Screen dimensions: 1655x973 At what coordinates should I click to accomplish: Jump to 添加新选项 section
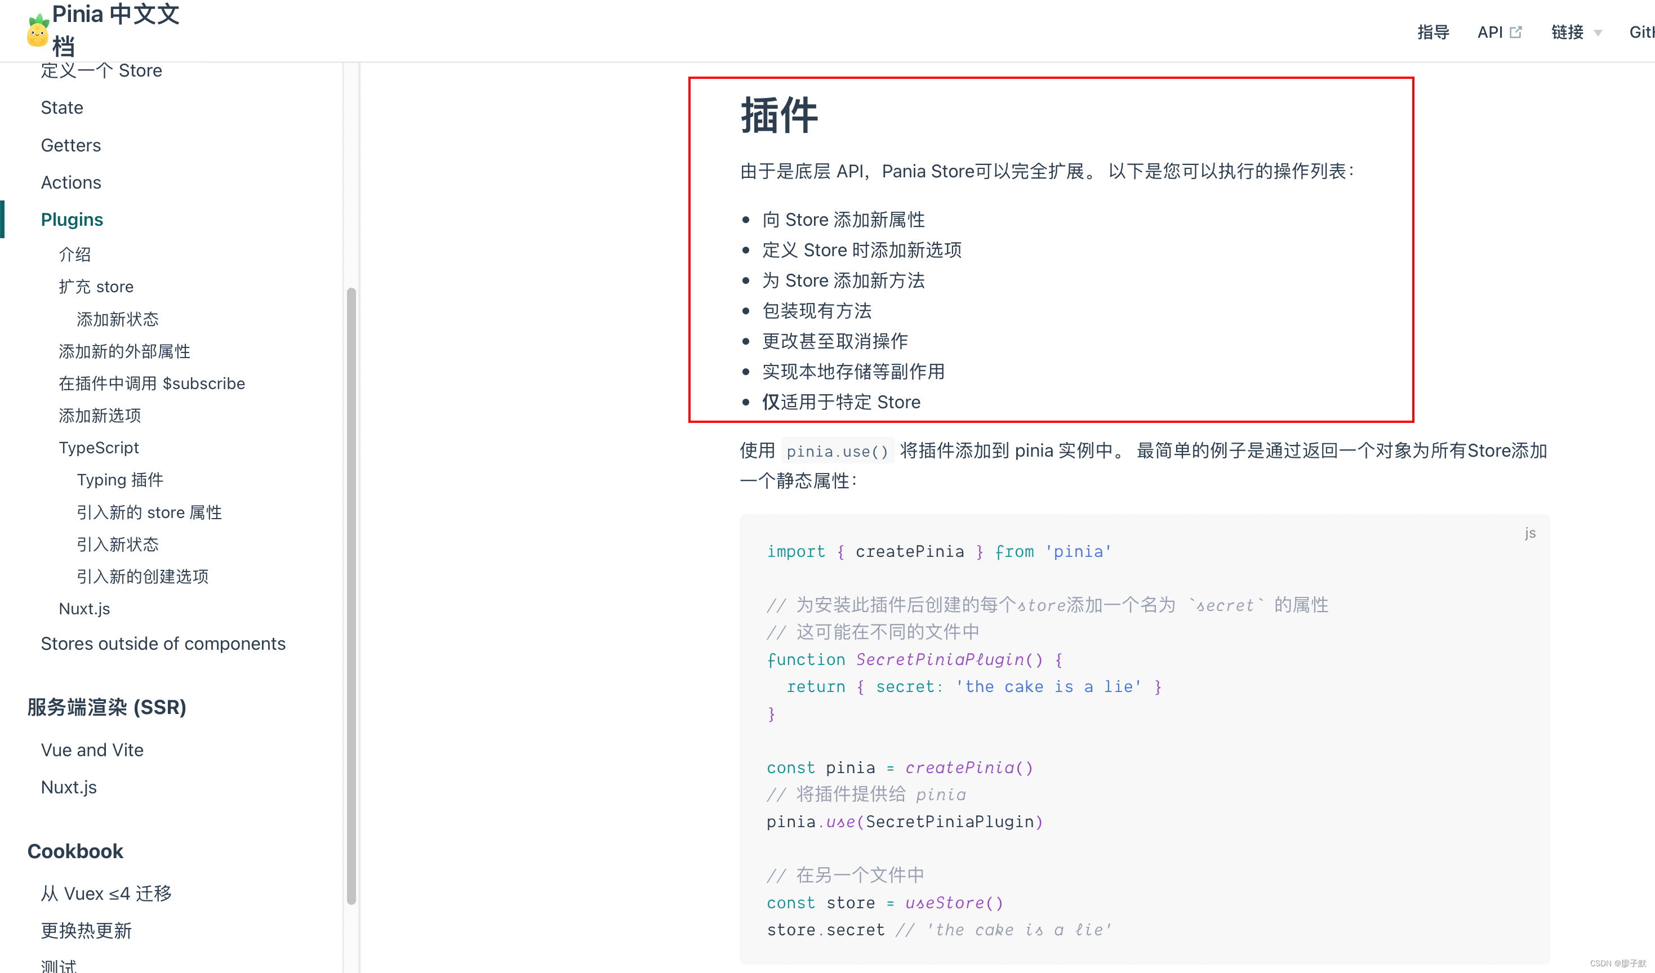click(100, 416)
